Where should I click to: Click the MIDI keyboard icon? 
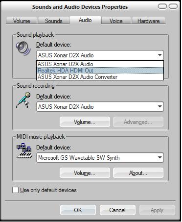(x=24, y=151)
